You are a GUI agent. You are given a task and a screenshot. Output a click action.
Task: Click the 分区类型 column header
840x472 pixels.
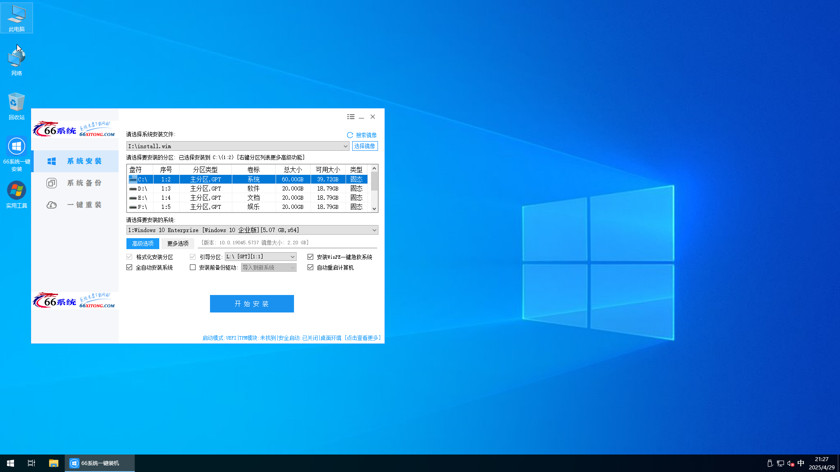(x=206, y=170)
